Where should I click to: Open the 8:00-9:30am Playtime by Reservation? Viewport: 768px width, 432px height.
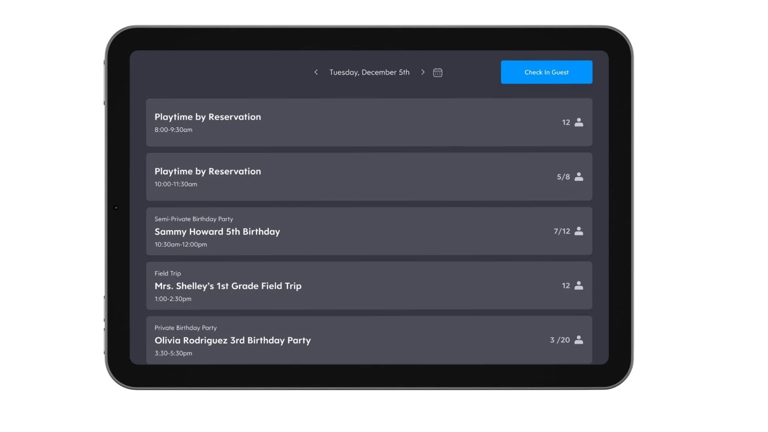(x=208, y=117)
